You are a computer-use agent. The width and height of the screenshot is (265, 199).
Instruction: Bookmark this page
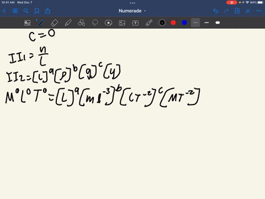pyautogui.click(x=37, y=11)
